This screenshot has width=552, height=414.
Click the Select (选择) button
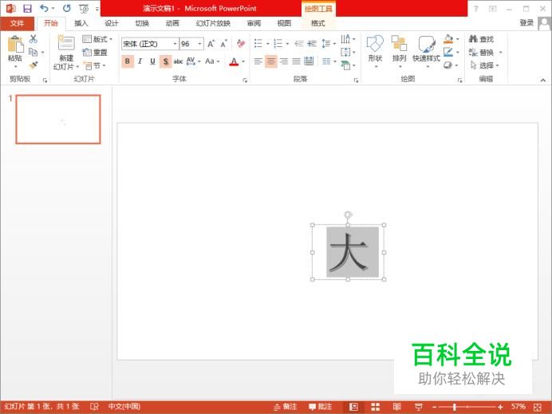pos(485,65)
